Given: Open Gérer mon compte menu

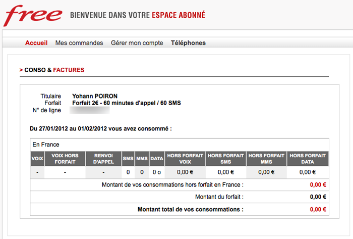Looking at the screenshot, I should tap(137, 43).
